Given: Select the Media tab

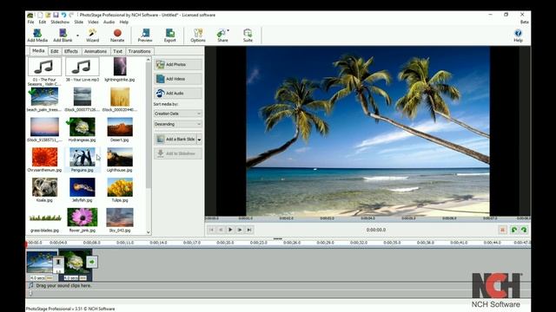Looking at the screenshot, I should click(x=38, y=51).
